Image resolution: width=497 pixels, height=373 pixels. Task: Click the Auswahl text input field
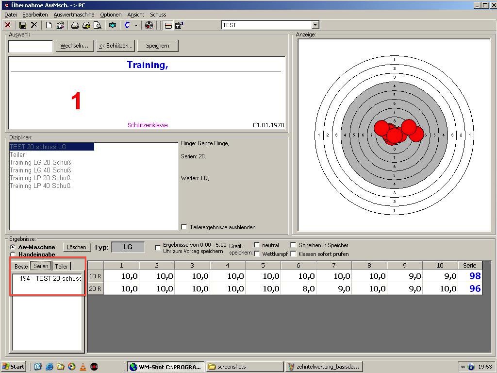point(31,46)
